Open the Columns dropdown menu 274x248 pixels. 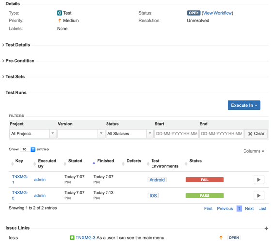254,151
